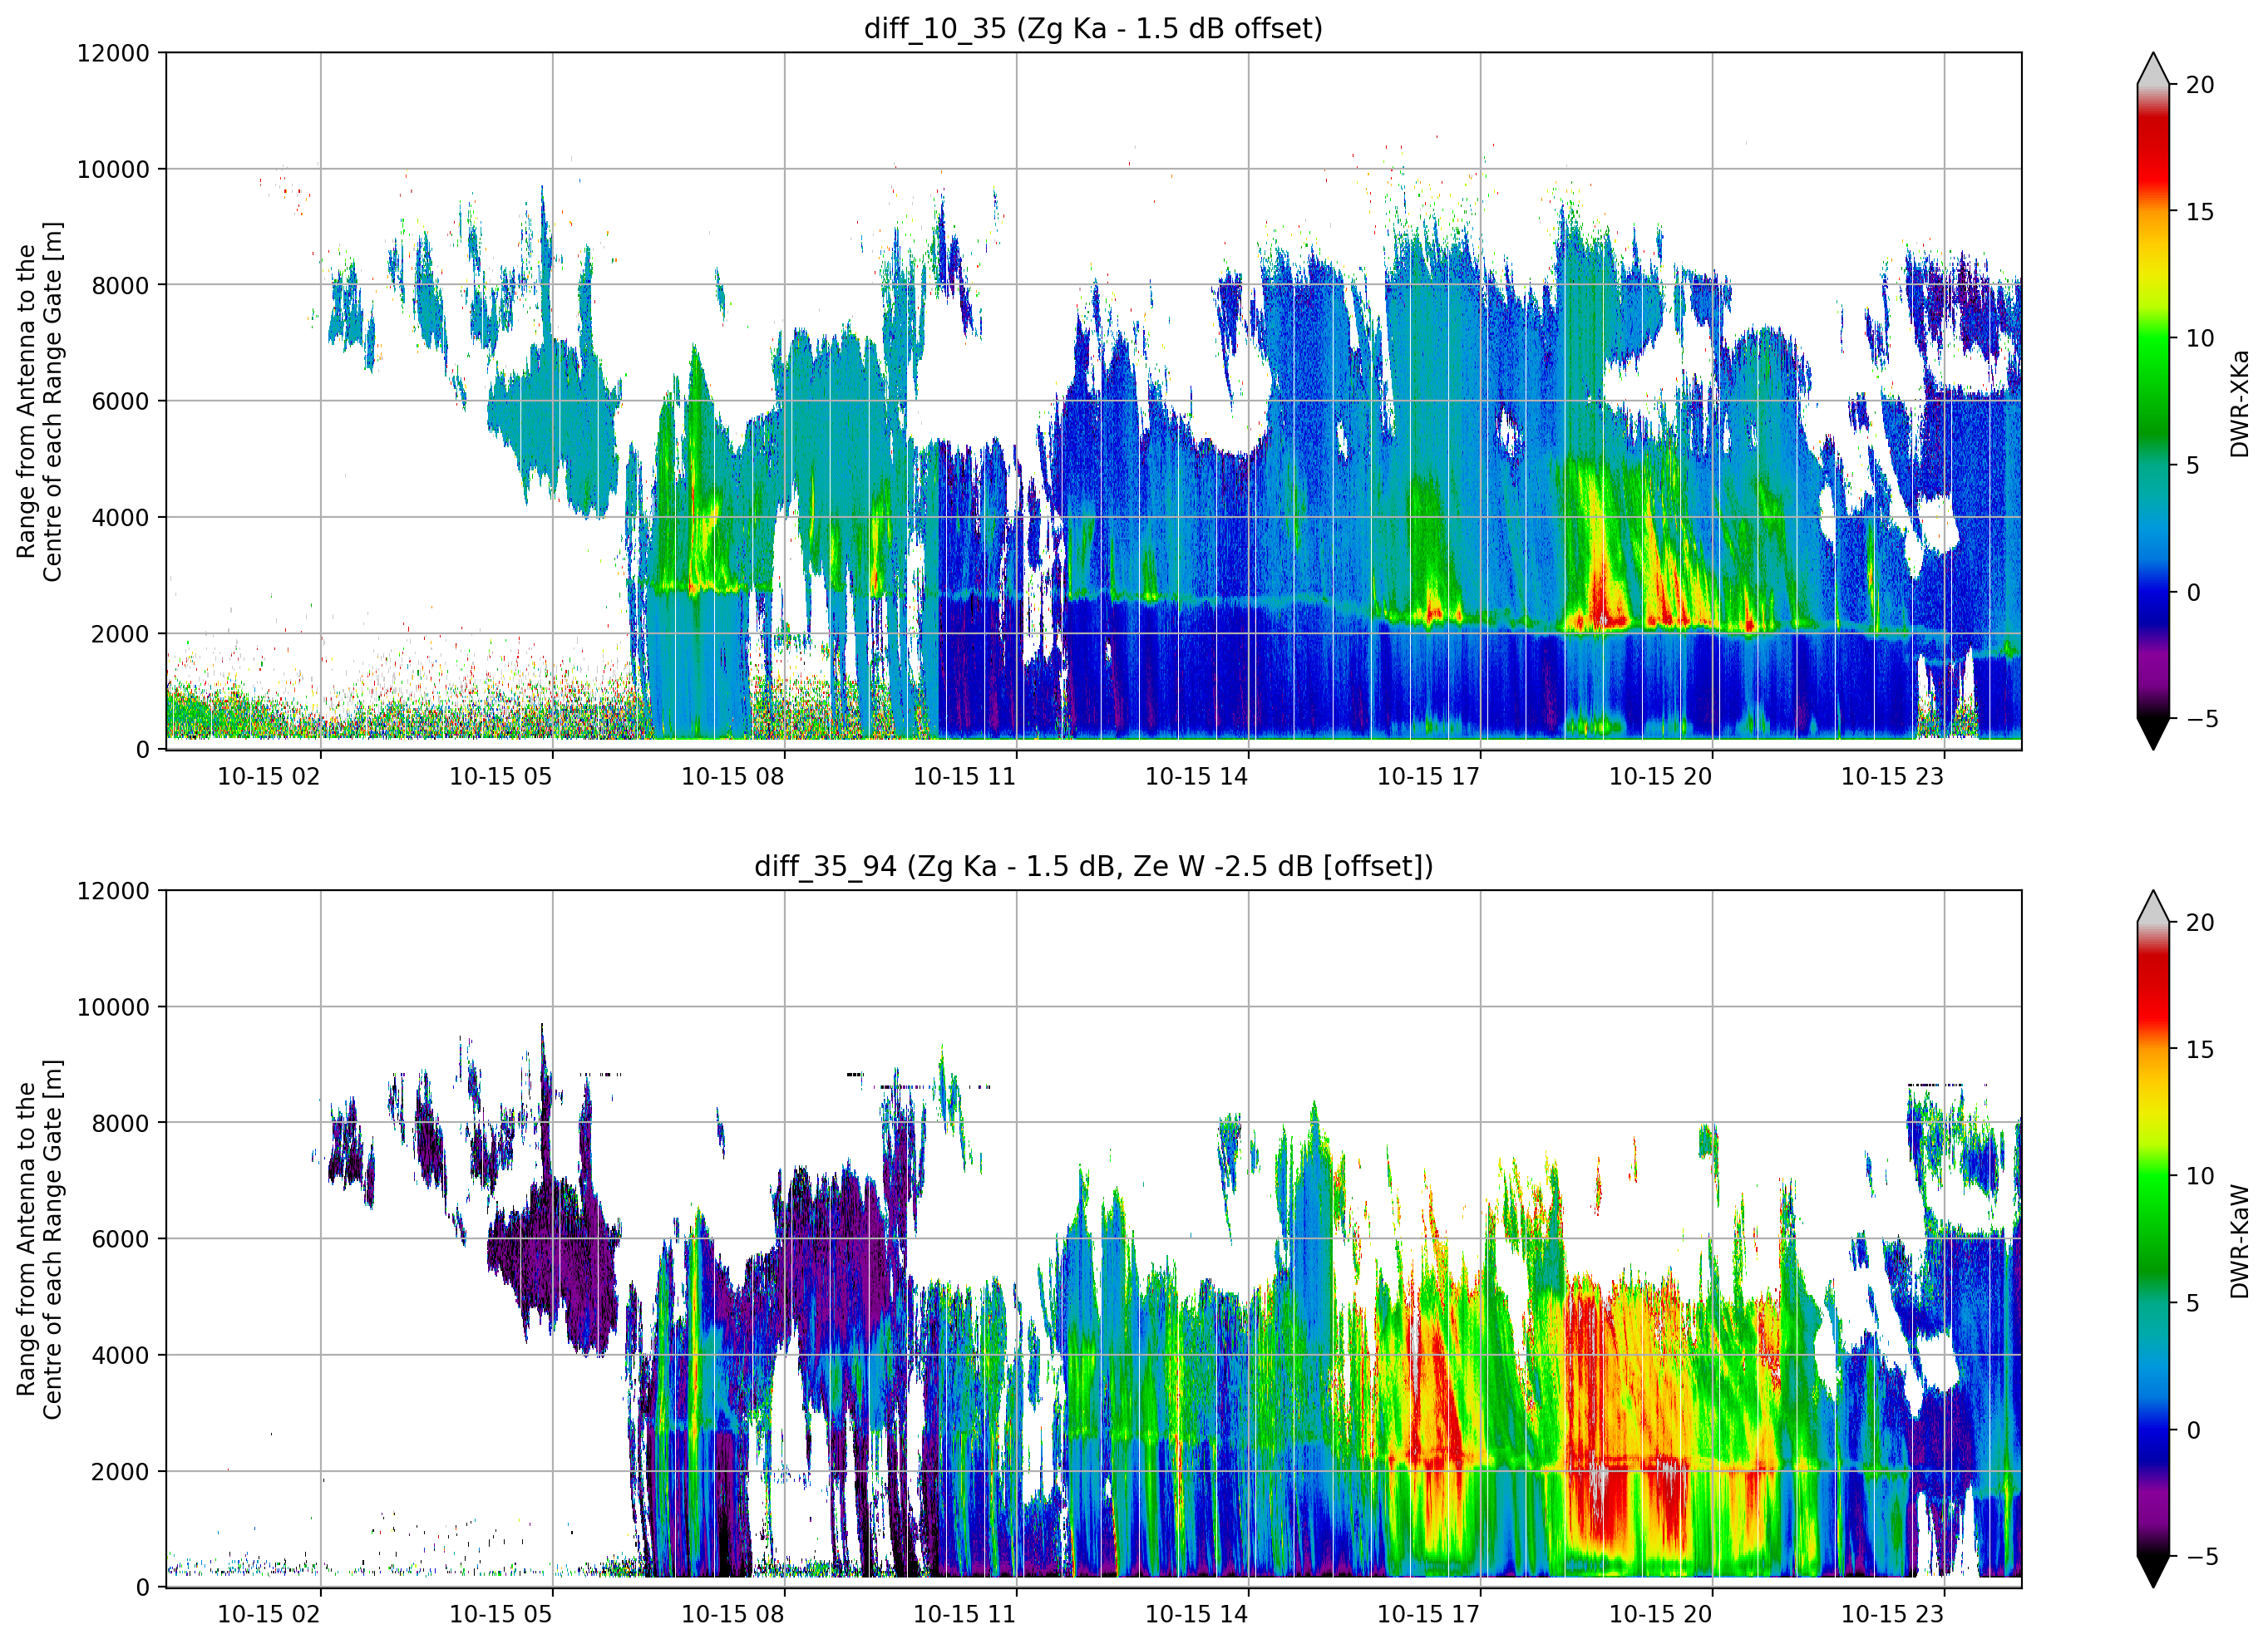Click the '10-15 08' x-tick under the top plot
2268x1644 pixels.
(733, 777)
